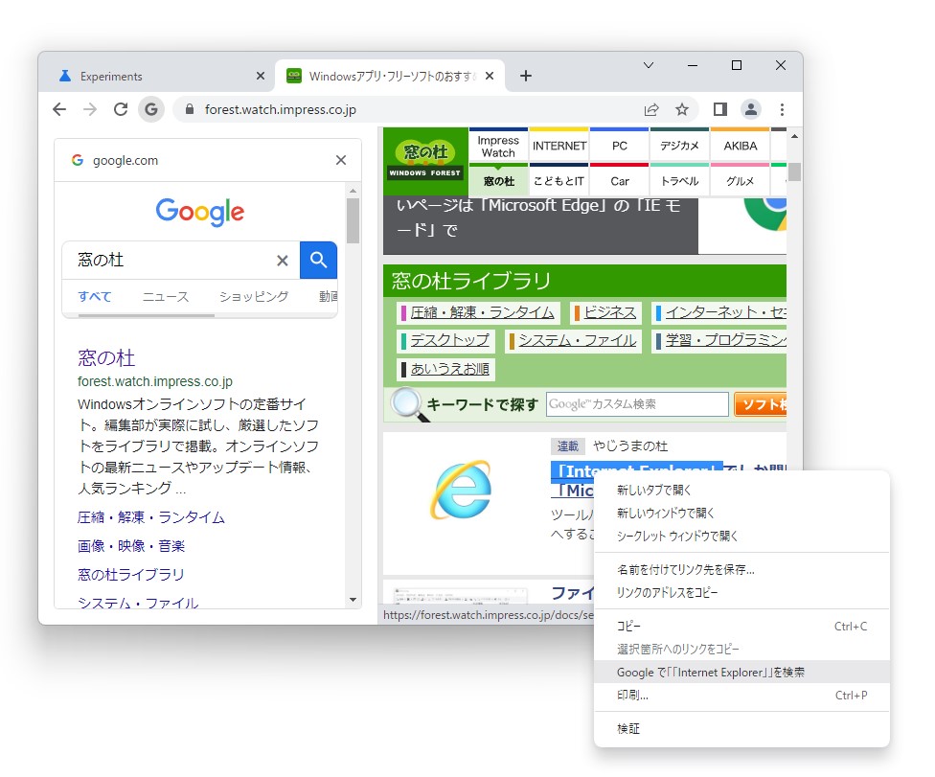The image size is (935, 777).
Task: Open the Chrome three-dot menu
Action: 783,109
